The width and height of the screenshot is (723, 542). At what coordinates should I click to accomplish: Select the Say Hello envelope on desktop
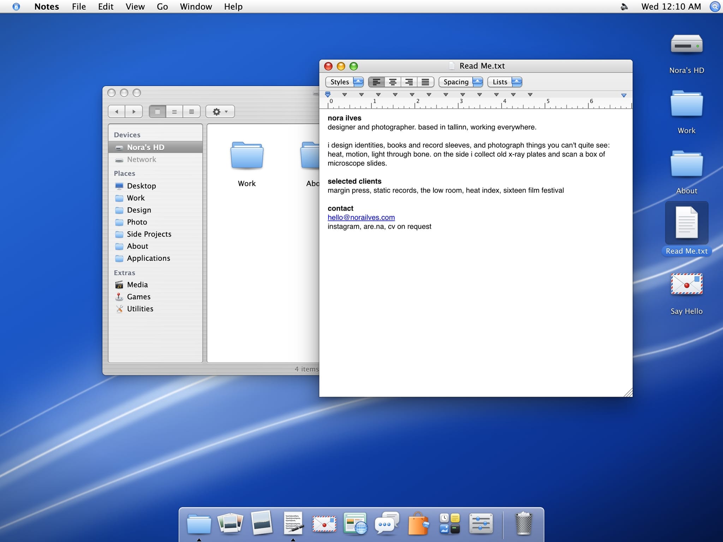tap(686, 284)
